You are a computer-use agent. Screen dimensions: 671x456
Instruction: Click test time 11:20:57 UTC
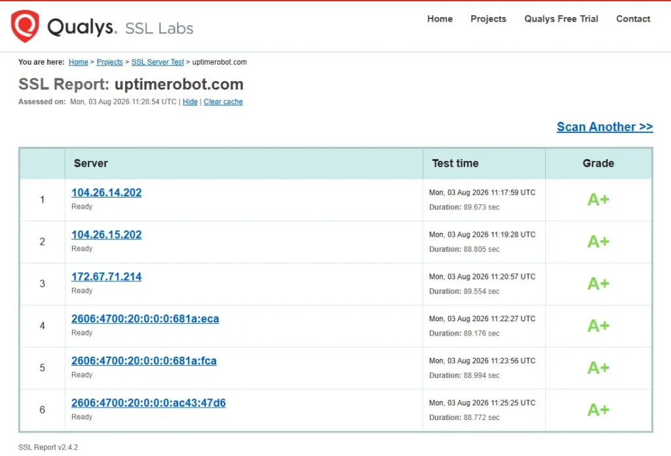click(x=482, y=277)
